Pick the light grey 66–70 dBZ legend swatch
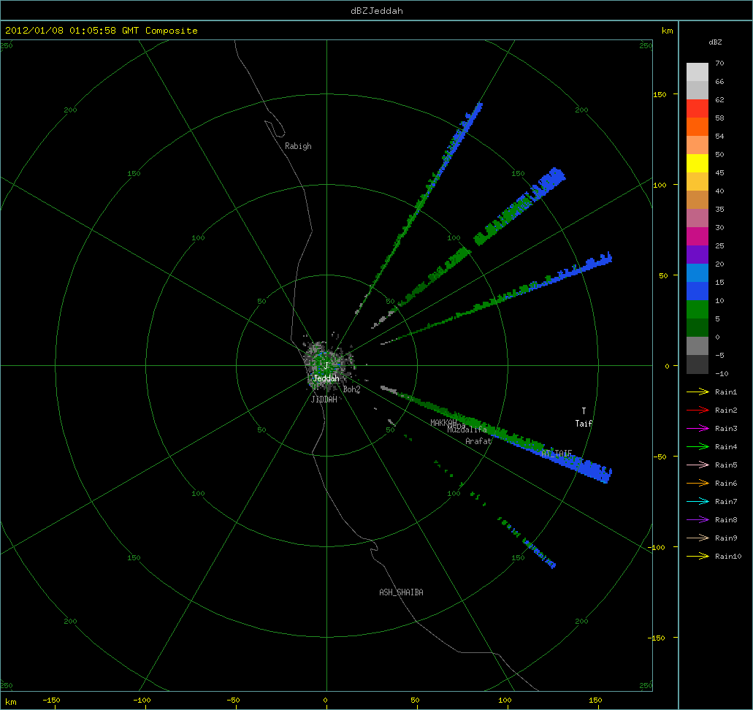Viewport: 753px width, 710px height. coord(697,72)
